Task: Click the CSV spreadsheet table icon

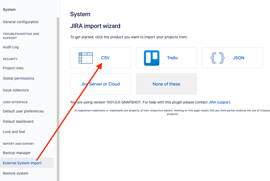Action: [85, 58]
